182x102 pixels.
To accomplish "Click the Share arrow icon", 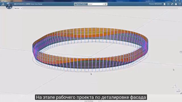I will coord(172,4).
